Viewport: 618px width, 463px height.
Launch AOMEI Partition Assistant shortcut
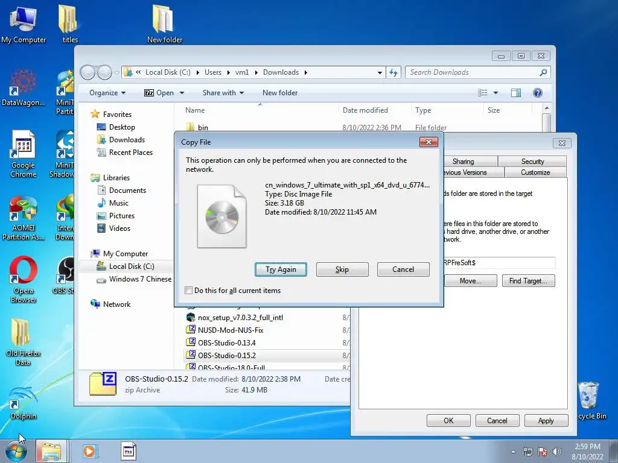coord(24,218)
